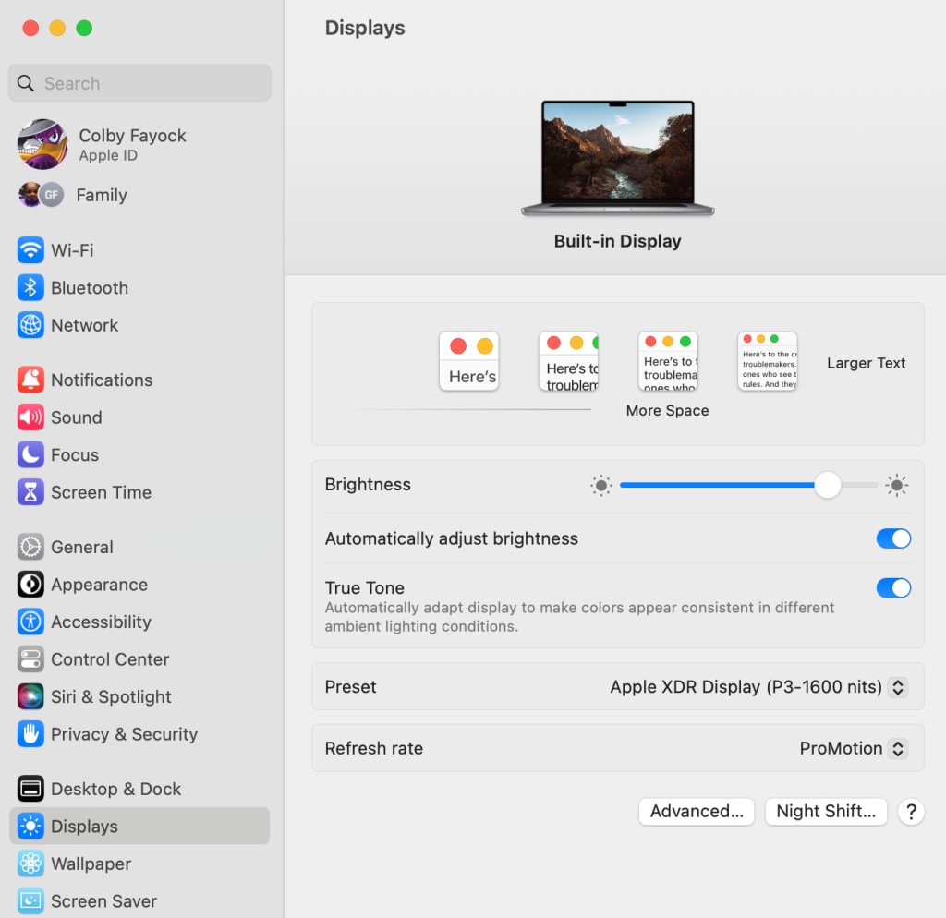Open Control Center settings
Viewport: 946px width, 918px height.
[139, 658]
